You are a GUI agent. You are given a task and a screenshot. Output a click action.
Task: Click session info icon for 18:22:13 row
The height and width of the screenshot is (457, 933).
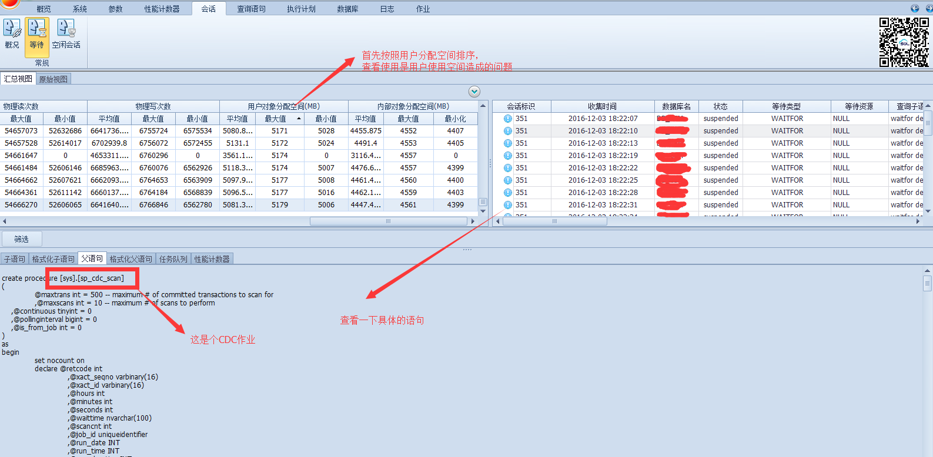click(x=508, y=143)
